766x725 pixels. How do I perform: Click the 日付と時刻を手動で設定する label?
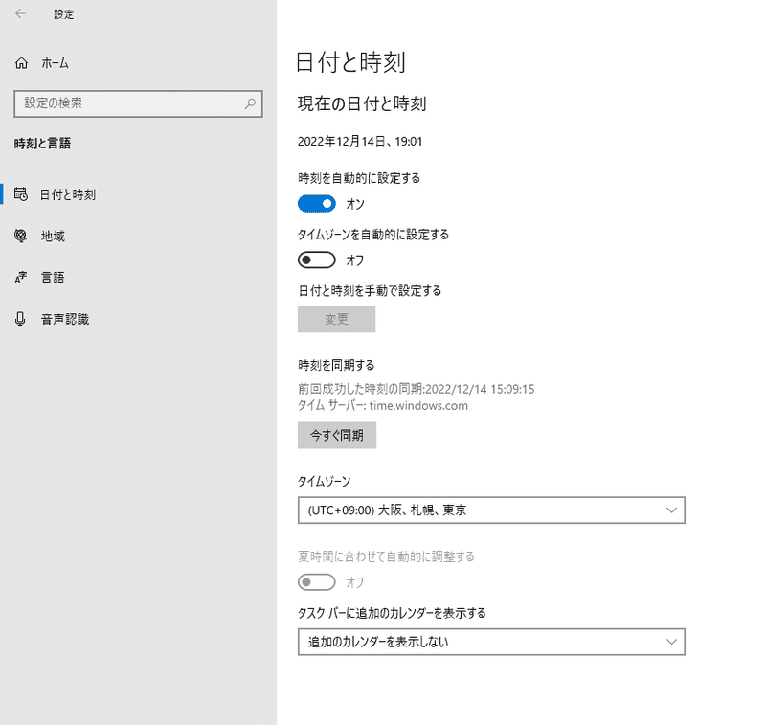(x=370, y=291)
